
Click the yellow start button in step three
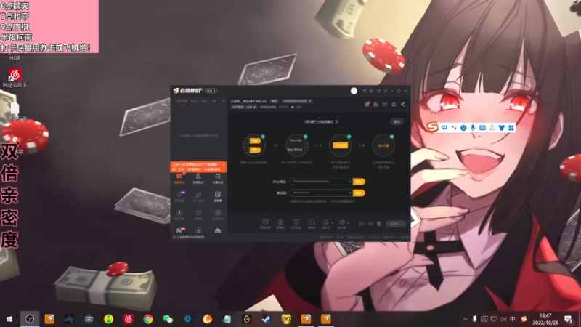(x=340, y=145)
